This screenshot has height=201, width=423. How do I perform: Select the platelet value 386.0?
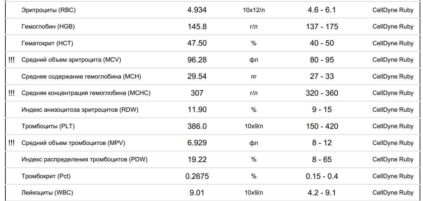pyautogui.click(x=197, y=127)
